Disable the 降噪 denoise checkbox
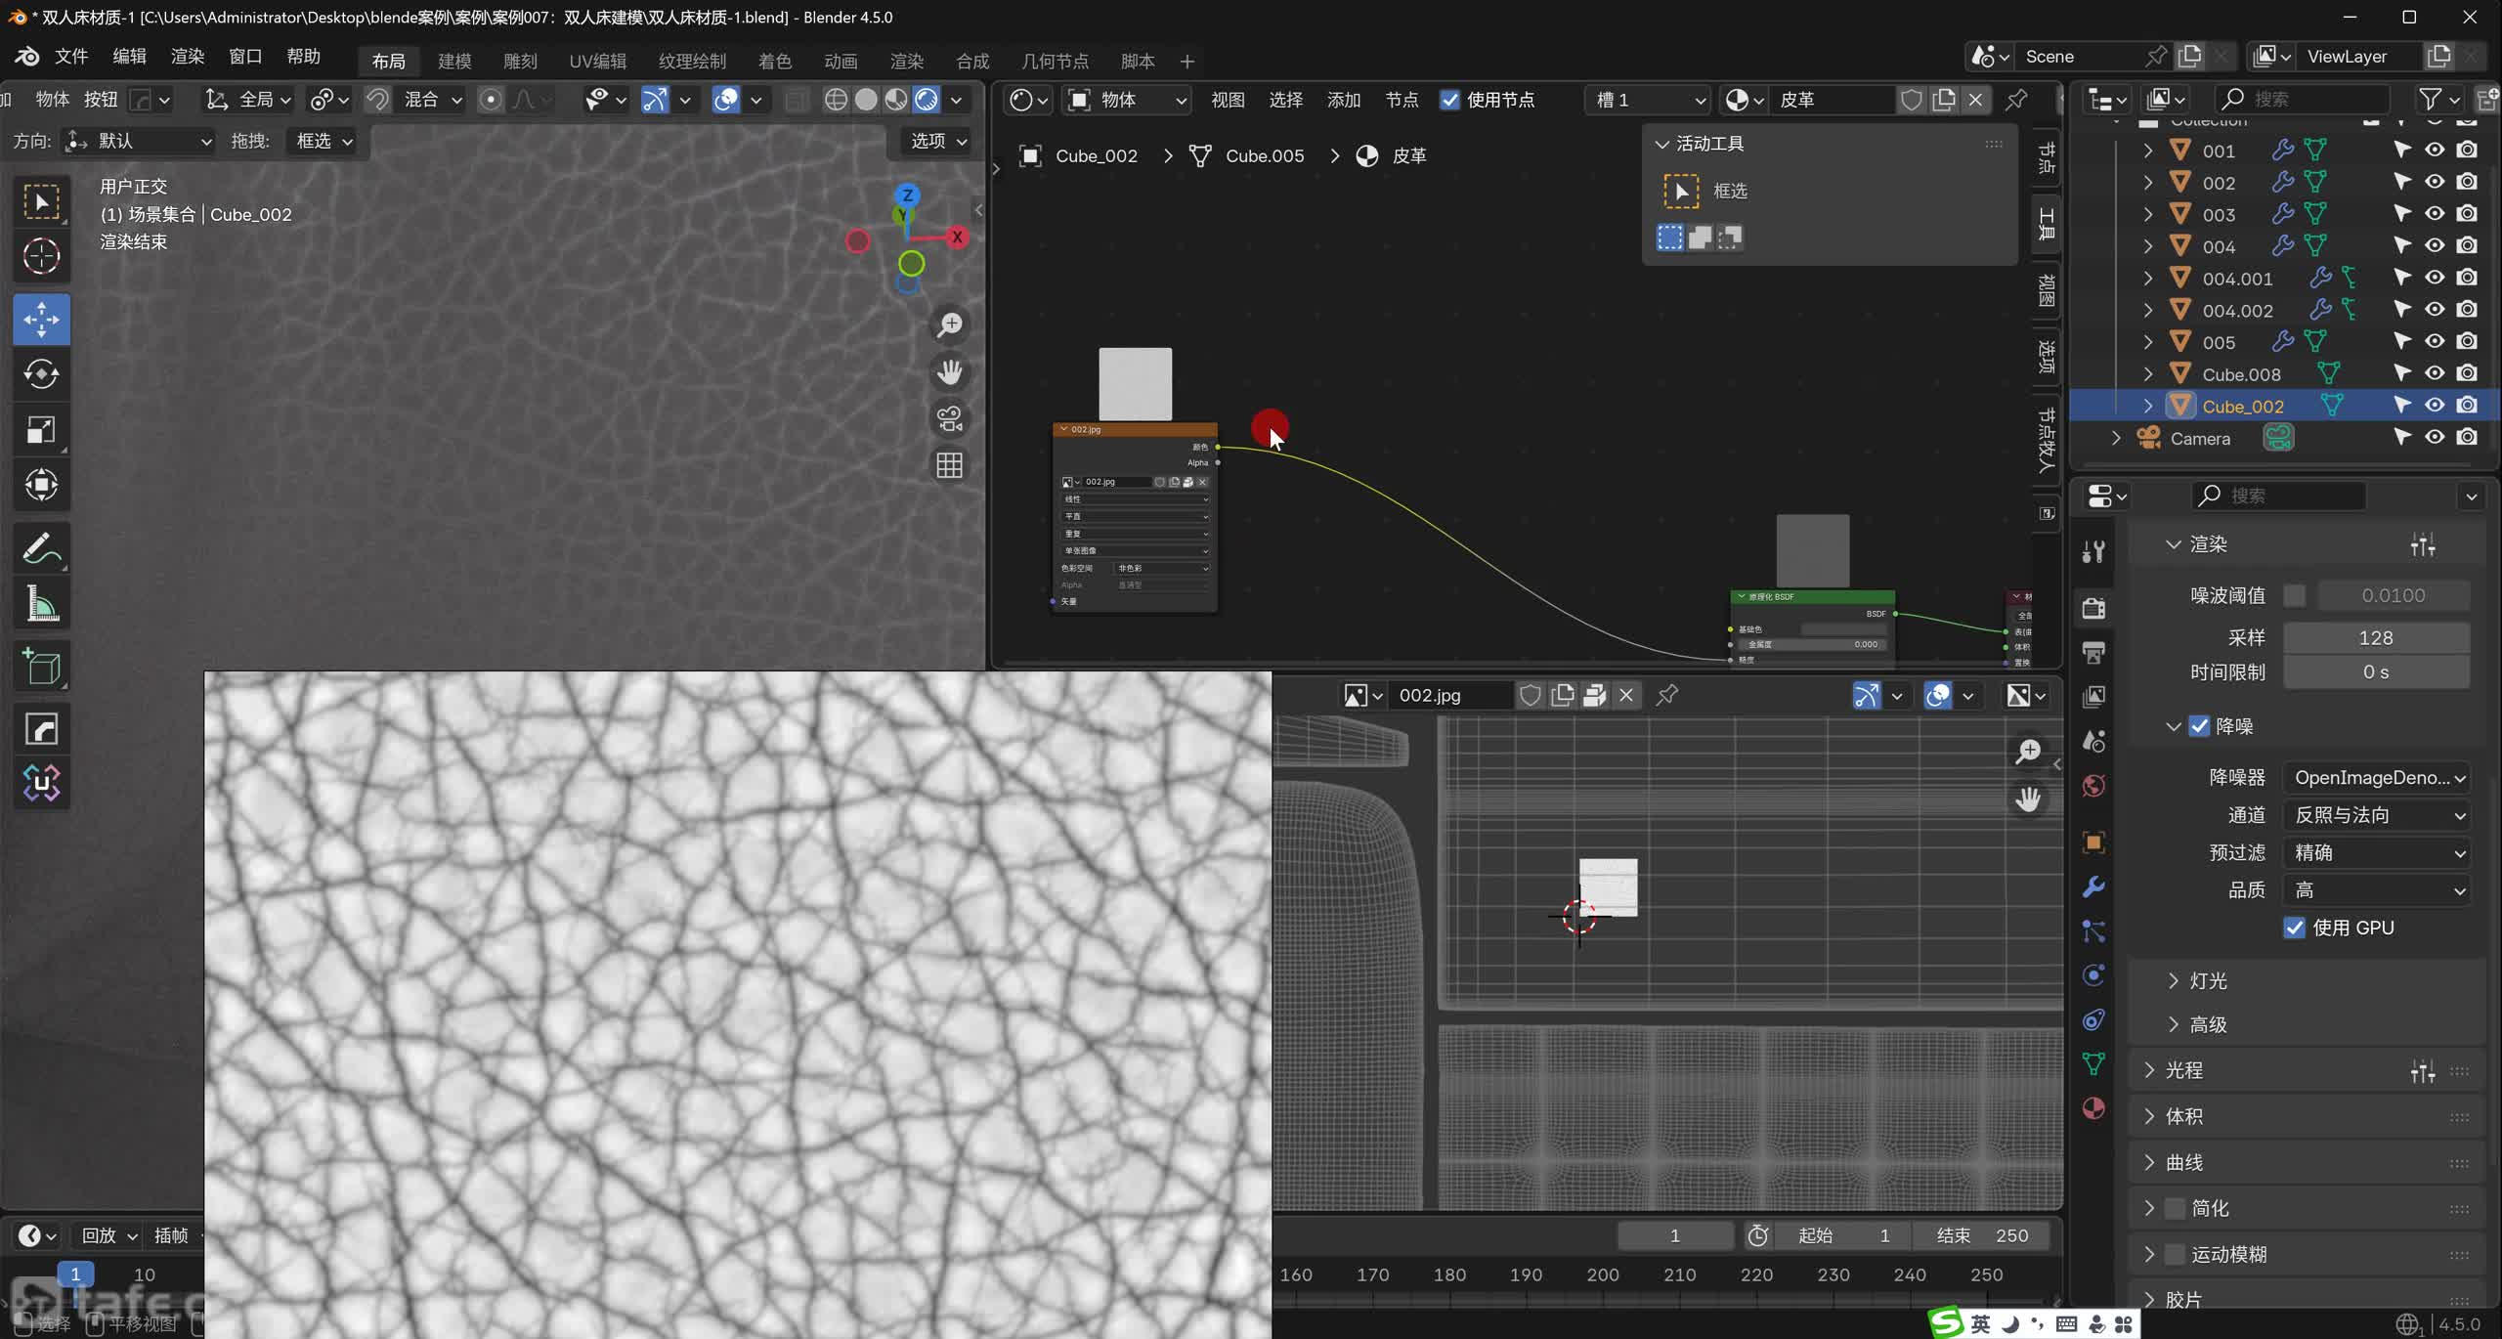This screenshot has width=2502, height=1339. click(x=2199, y=726)
